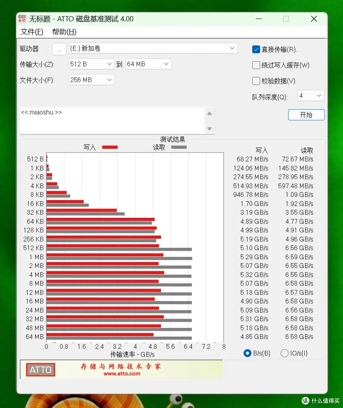Viewport: 343px width, 408px height.
Task: Click the 68.27 MB/s write value
Action: pos(252,159)
